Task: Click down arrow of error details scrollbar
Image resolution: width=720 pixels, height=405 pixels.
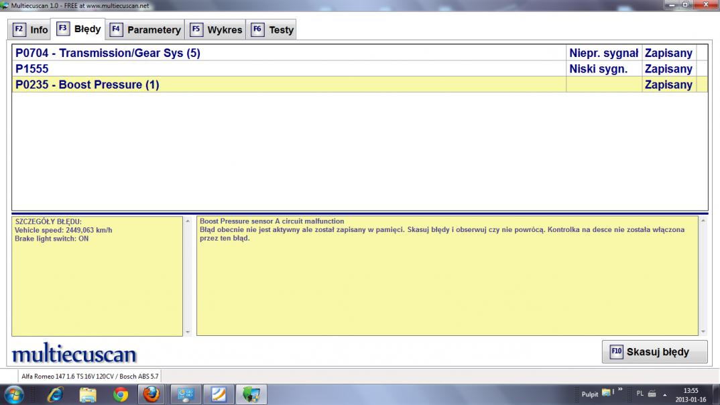Action: [x=187, y=331]
